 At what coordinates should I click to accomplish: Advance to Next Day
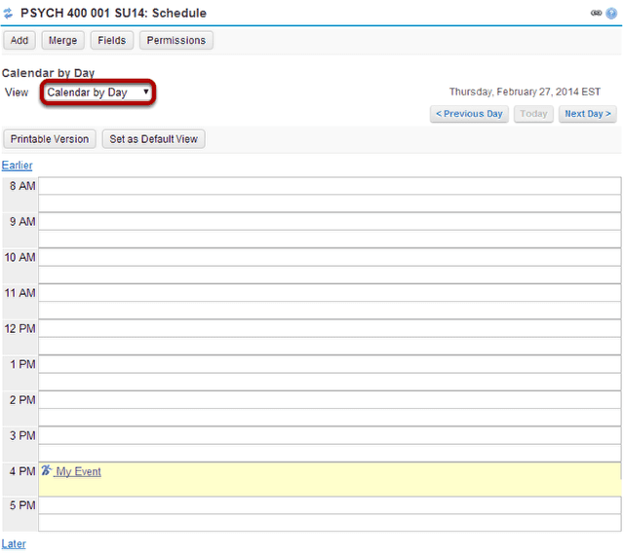pyautogui.click(x=587, y=114)
